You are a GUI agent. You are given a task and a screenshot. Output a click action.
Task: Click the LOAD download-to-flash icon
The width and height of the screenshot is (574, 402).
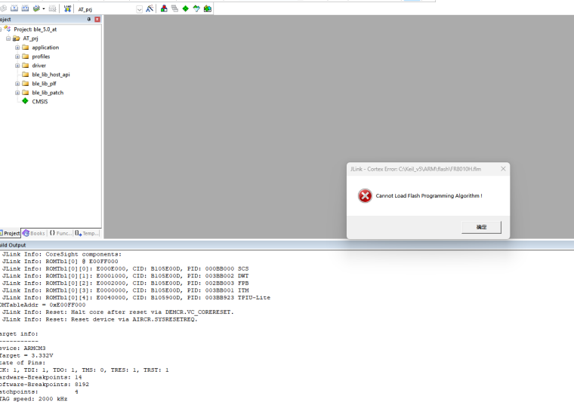[67, 8]
